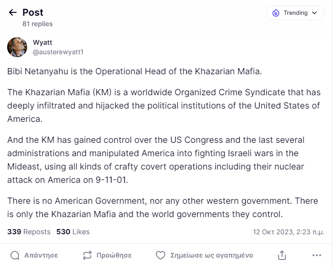Screen dimensions: 333x269
Task: Click the repost arrows icon
Action: coord(87,255)
